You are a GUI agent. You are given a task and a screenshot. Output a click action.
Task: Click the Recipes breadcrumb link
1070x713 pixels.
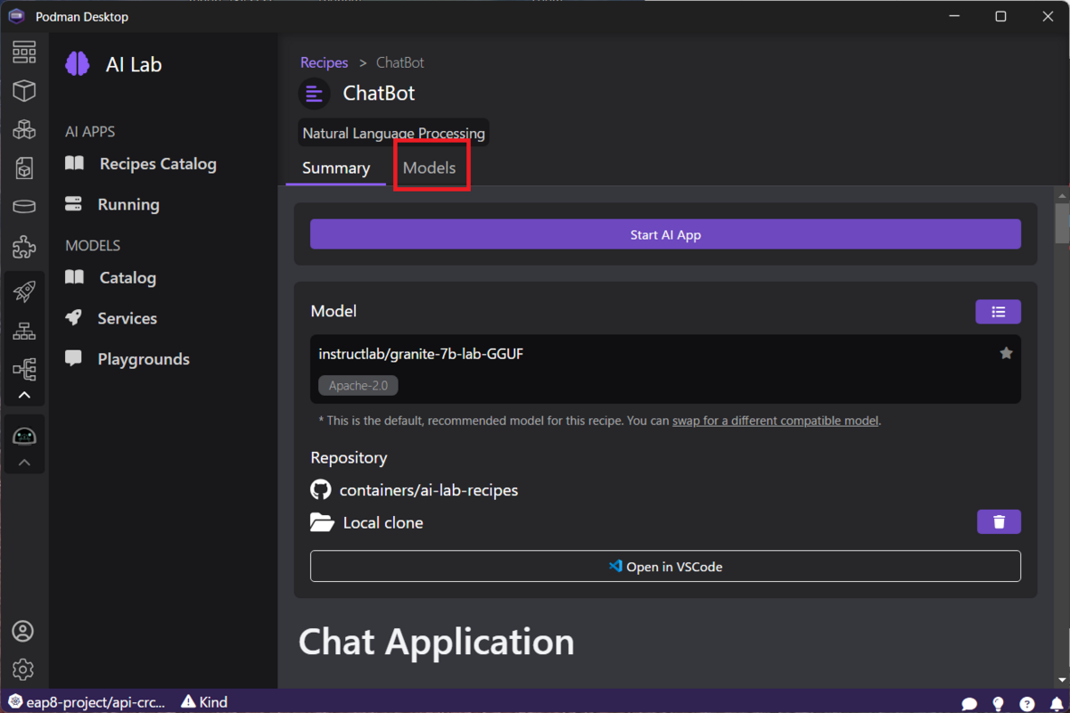(324, 62)
